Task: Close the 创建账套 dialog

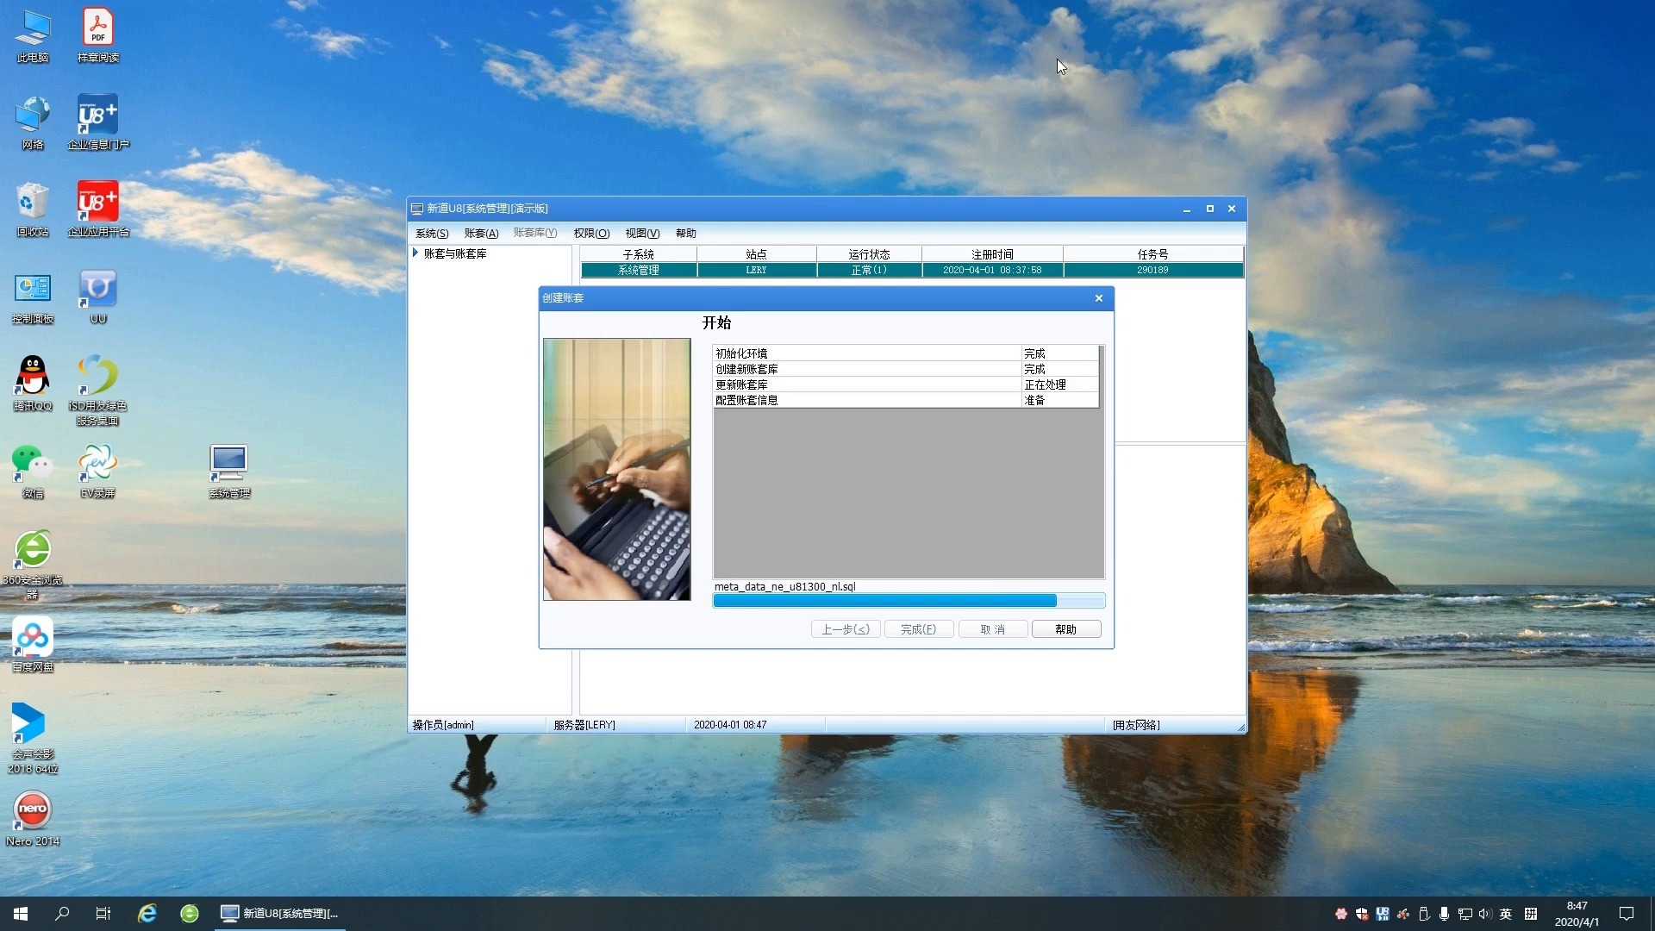Action: point(1099,298)
